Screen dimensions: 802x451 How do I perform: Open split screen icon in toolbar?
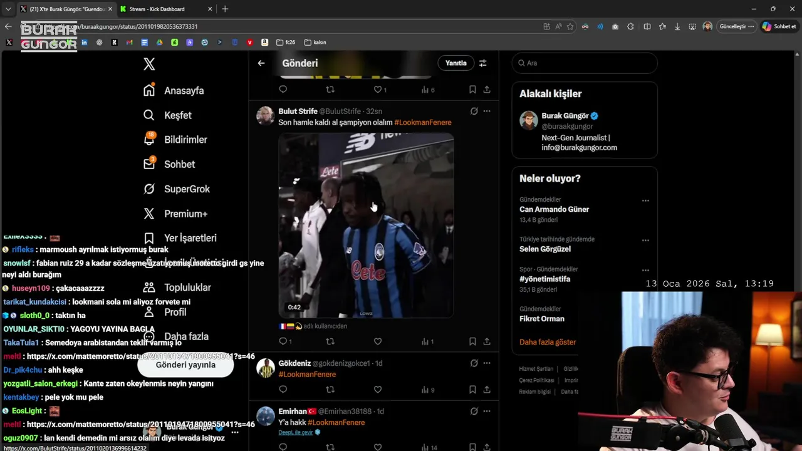click(x=647, y=26)
